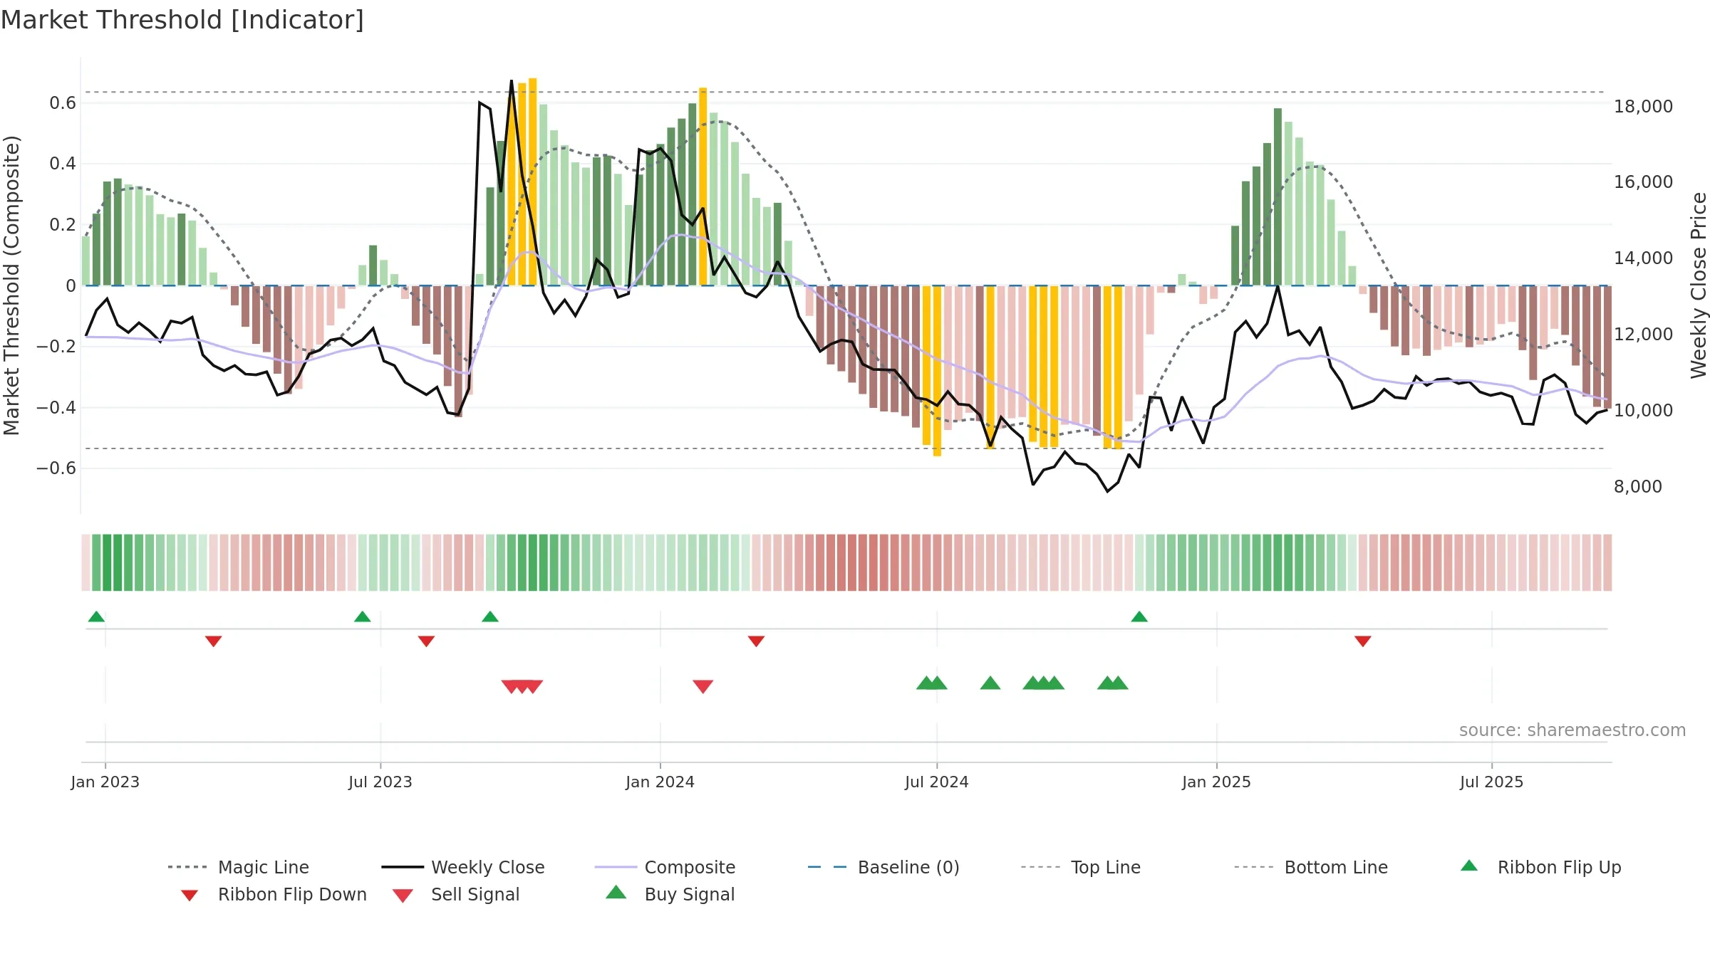Toggle the Sell Signal legend entry
1710x961 pixels.
(456, 894)
